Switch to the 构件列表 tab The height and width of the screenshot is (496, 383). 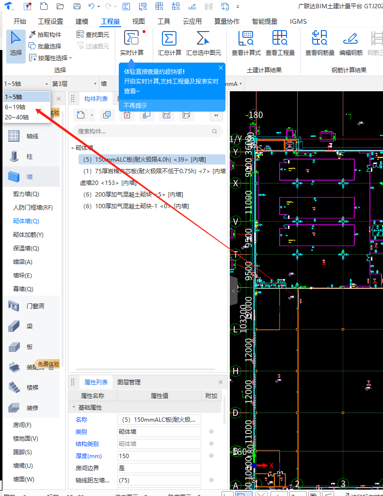(96, 99)
